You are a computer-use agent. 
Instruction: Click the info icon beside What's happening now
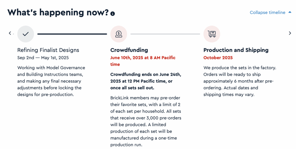tap(113, 14)
